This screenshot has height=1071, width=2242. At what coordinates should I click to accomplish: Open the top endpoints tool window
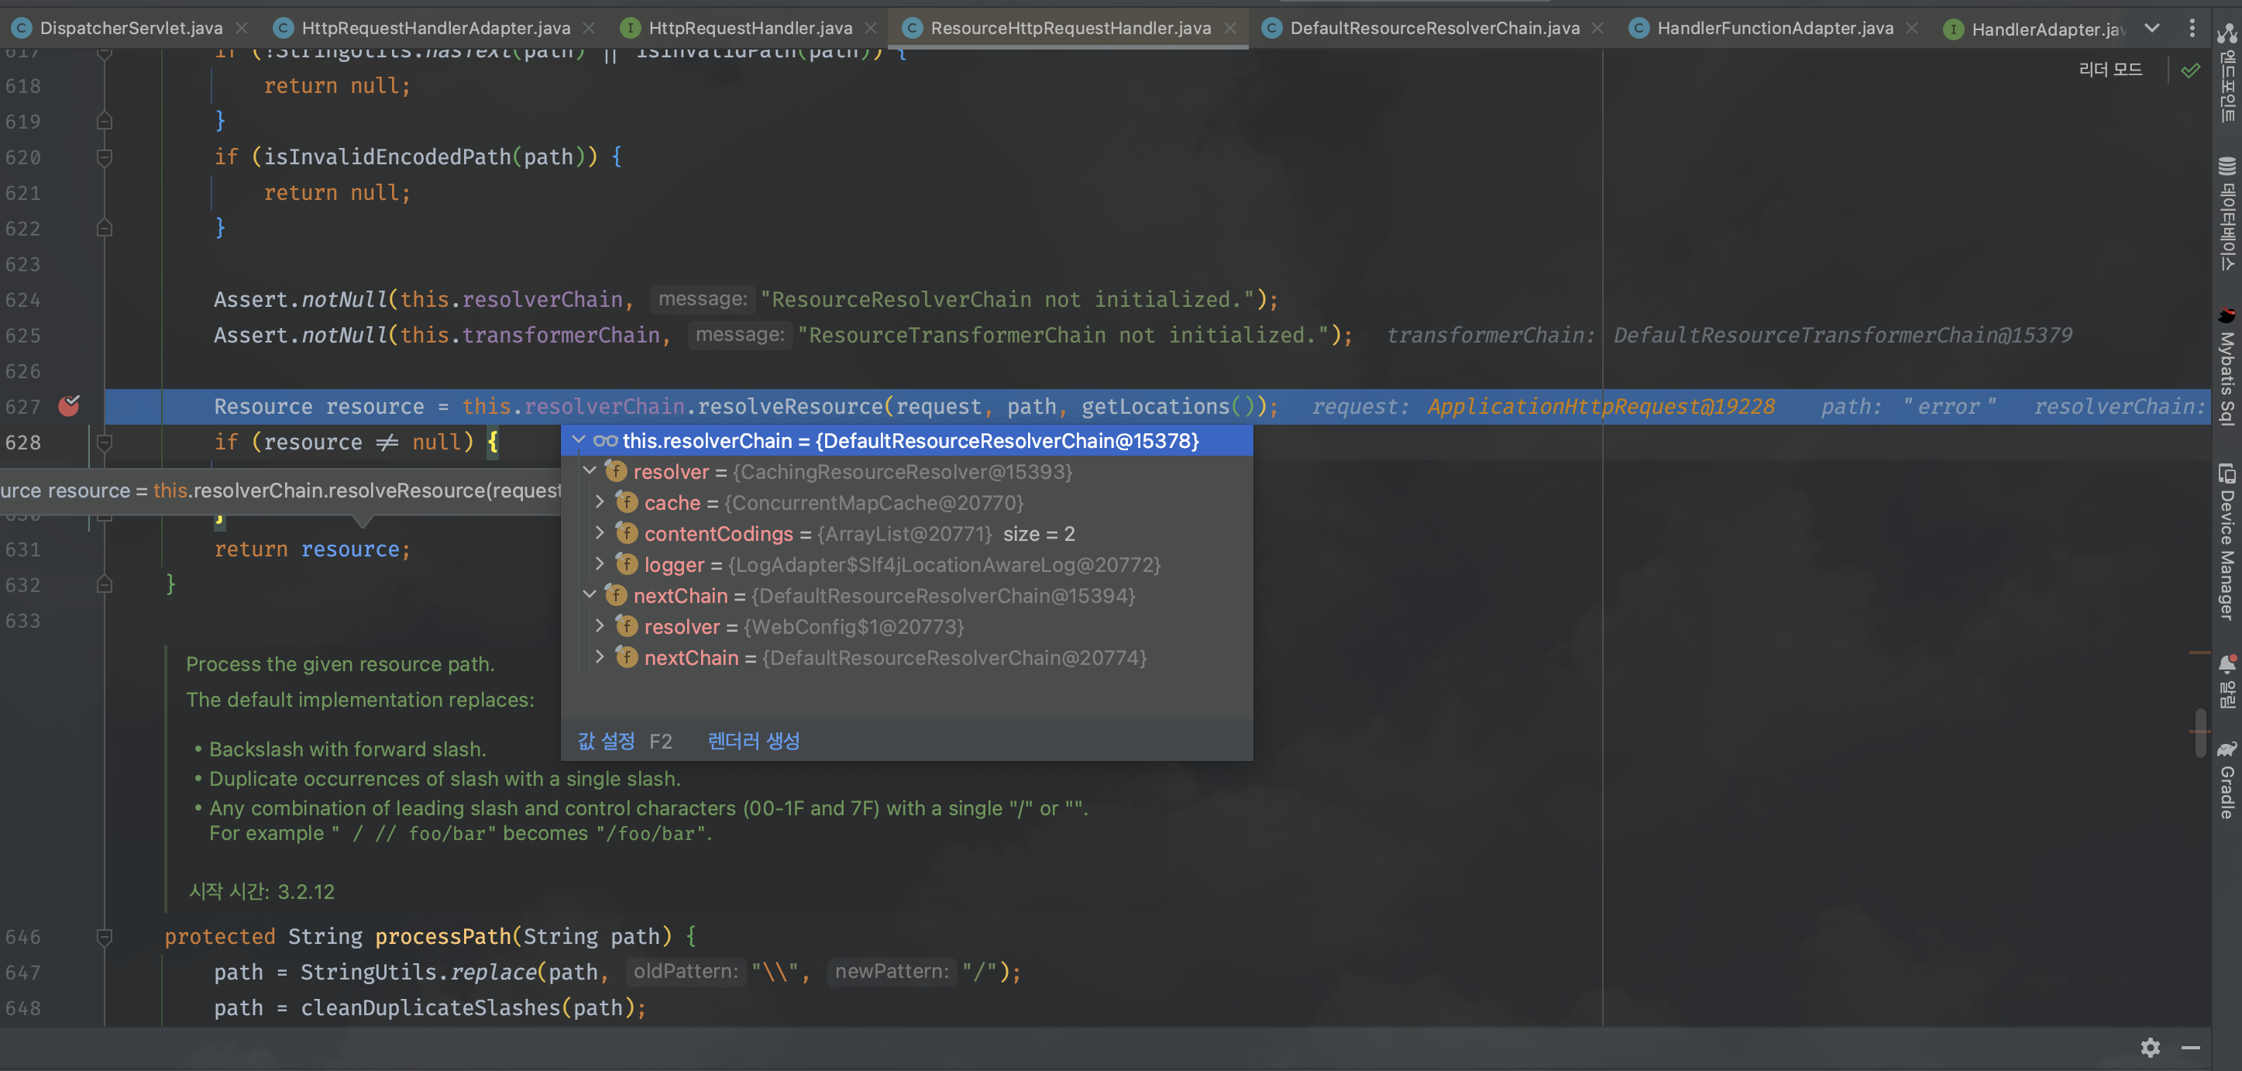[2227, 74]
